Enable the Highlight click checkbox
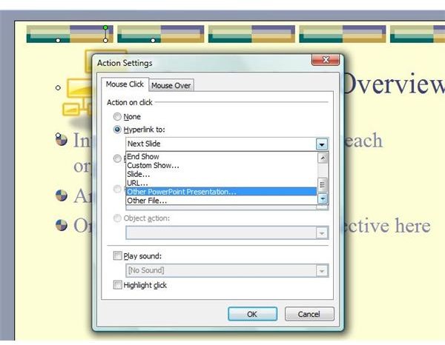The image size is (445, 345). (117, 285)
